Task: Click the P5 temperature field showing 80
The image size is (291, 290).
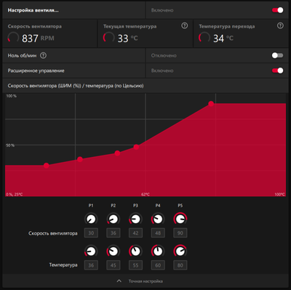Action: click(x=180, y=265)
